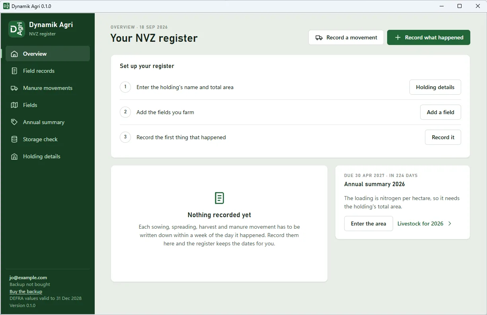
Task: Open Manure movements in the sidebar
Action: [48, 88]
